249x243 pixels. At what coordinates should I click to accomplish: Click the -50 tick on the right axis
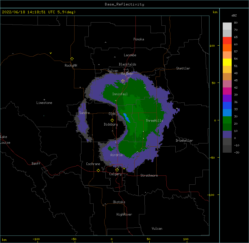[x=212, y=158]
